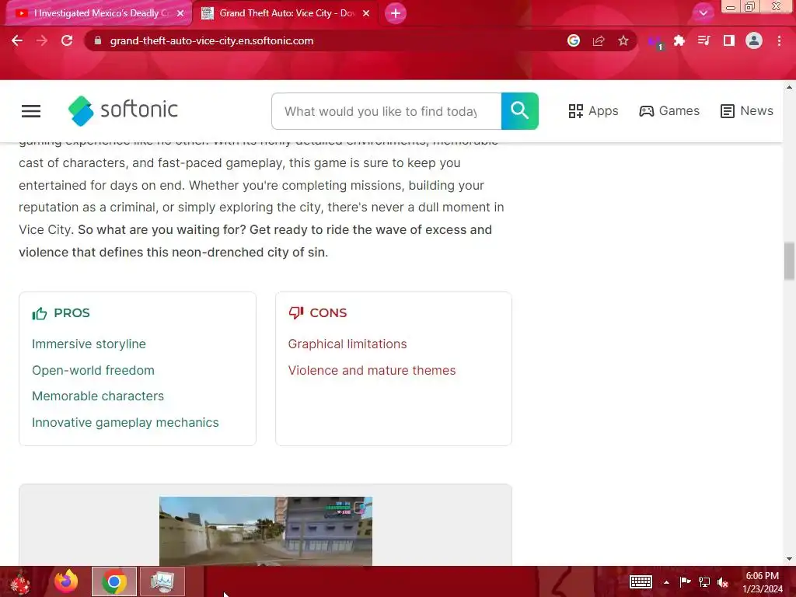This screenshot has width=796, height=597.
Task: Open the Chrome three-dot menu
Action: 779,40
